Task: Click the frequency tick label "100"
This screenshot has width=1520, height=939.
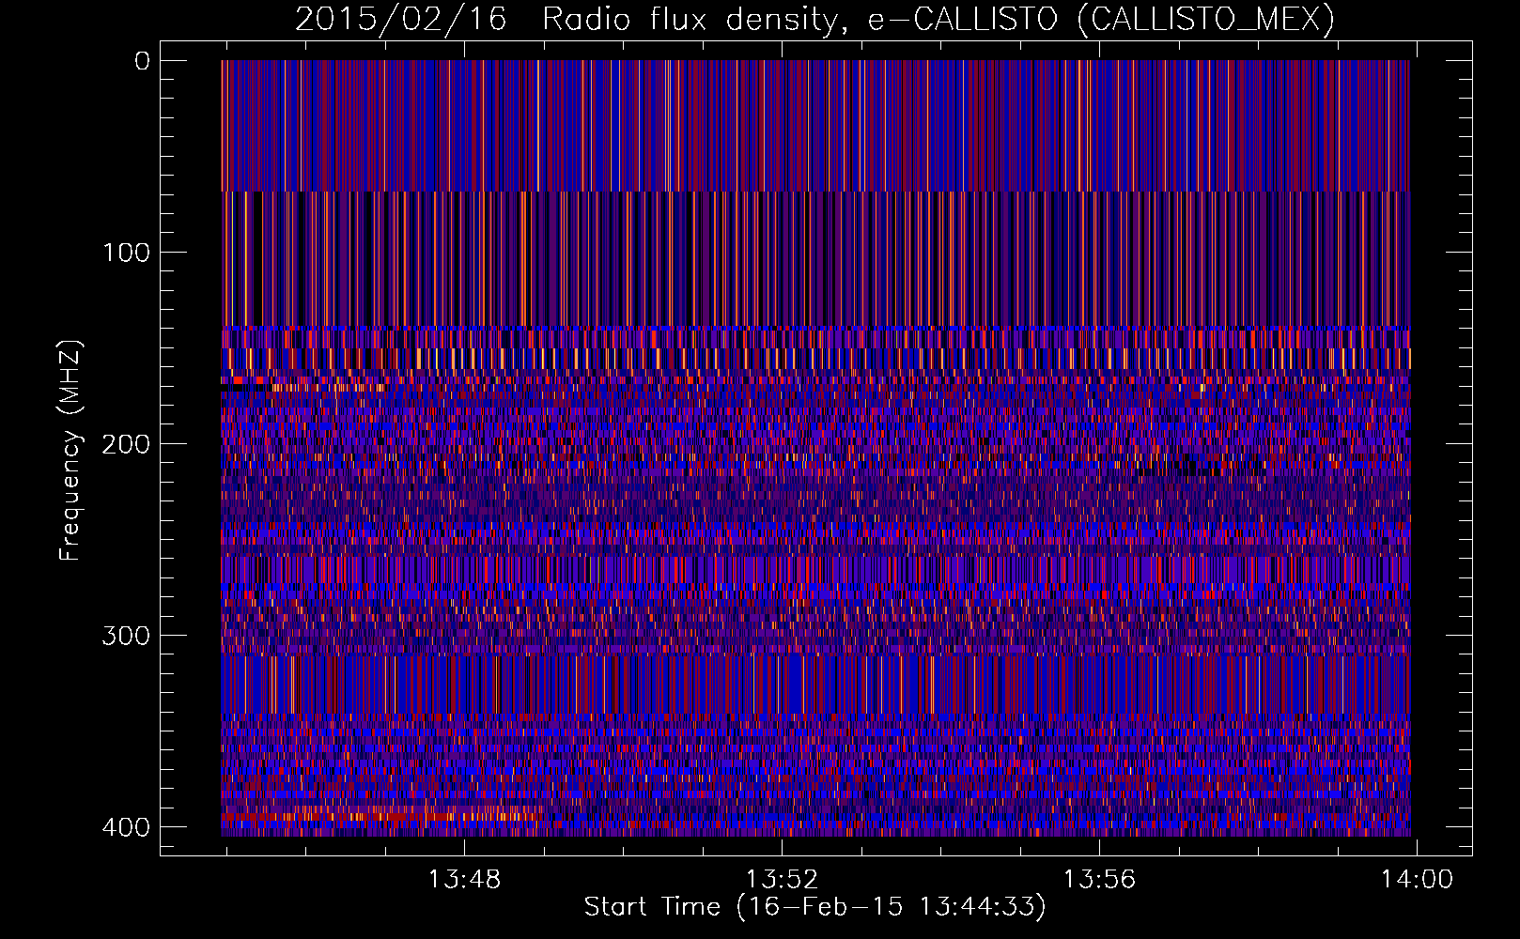Action: pos(125,253)
